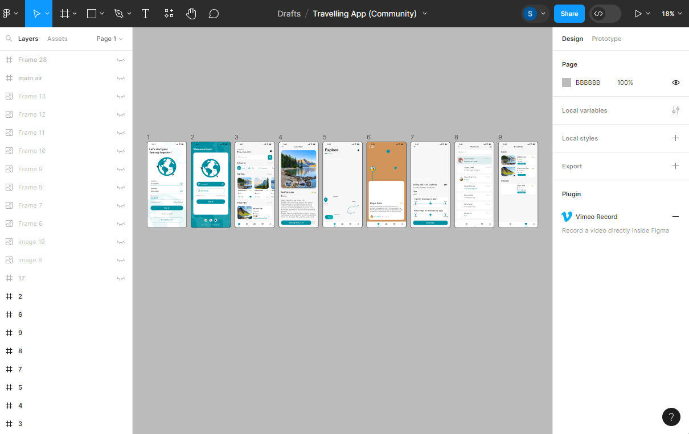Switch to the Assets tab
This screenshot has width=689, height=434.
click(57, 39)
